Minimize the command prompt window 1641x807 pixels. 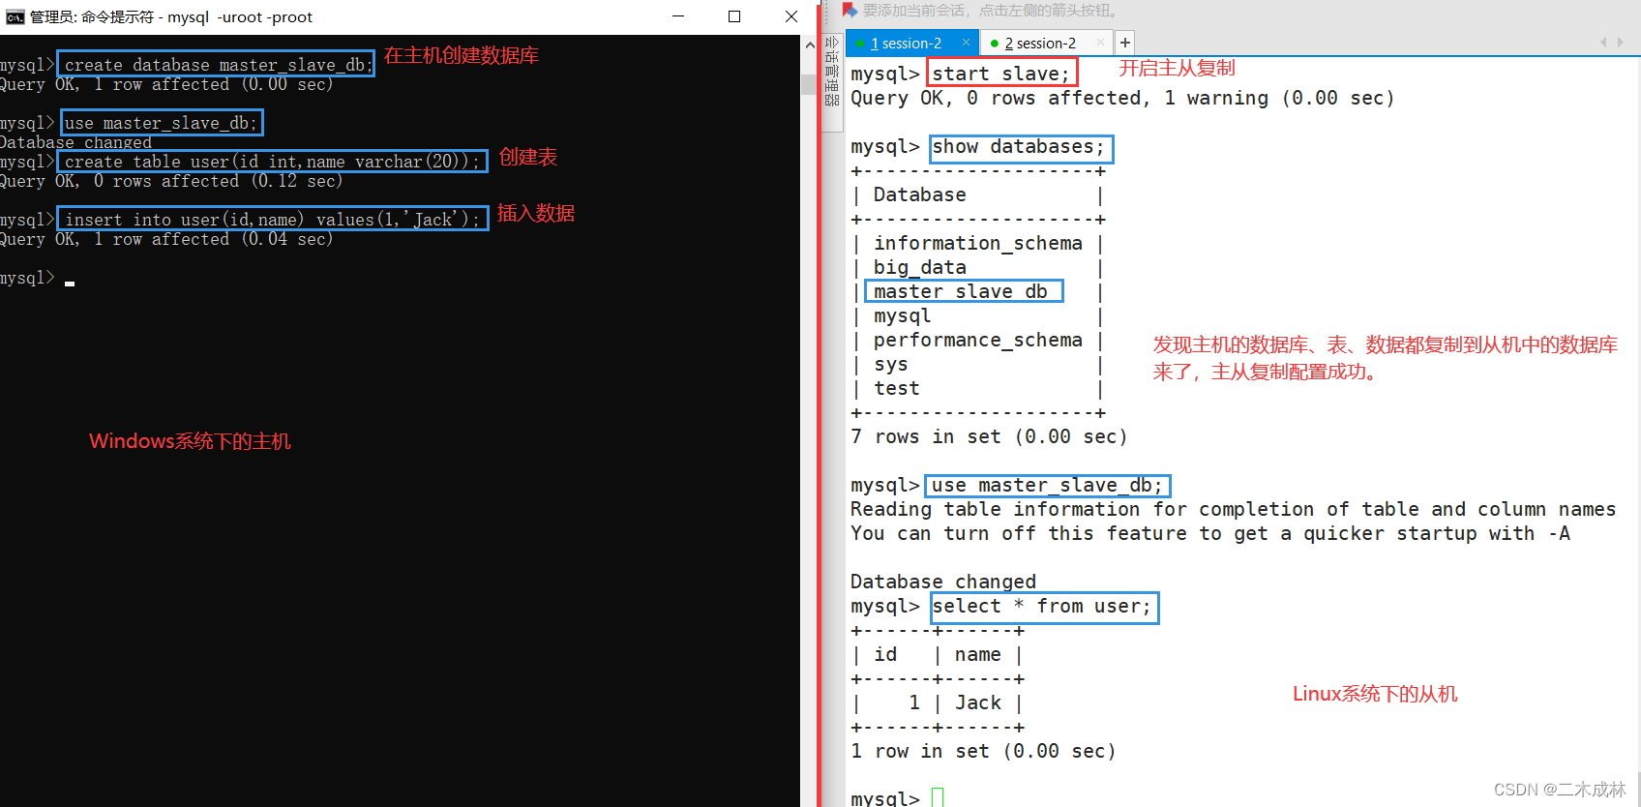(678, 16)
